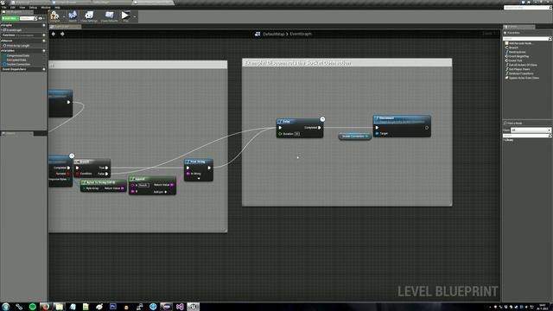The width and height of the screenshot is (553, 311).
Task: Select the Encrypted Data variable
Action: (16, 60)
